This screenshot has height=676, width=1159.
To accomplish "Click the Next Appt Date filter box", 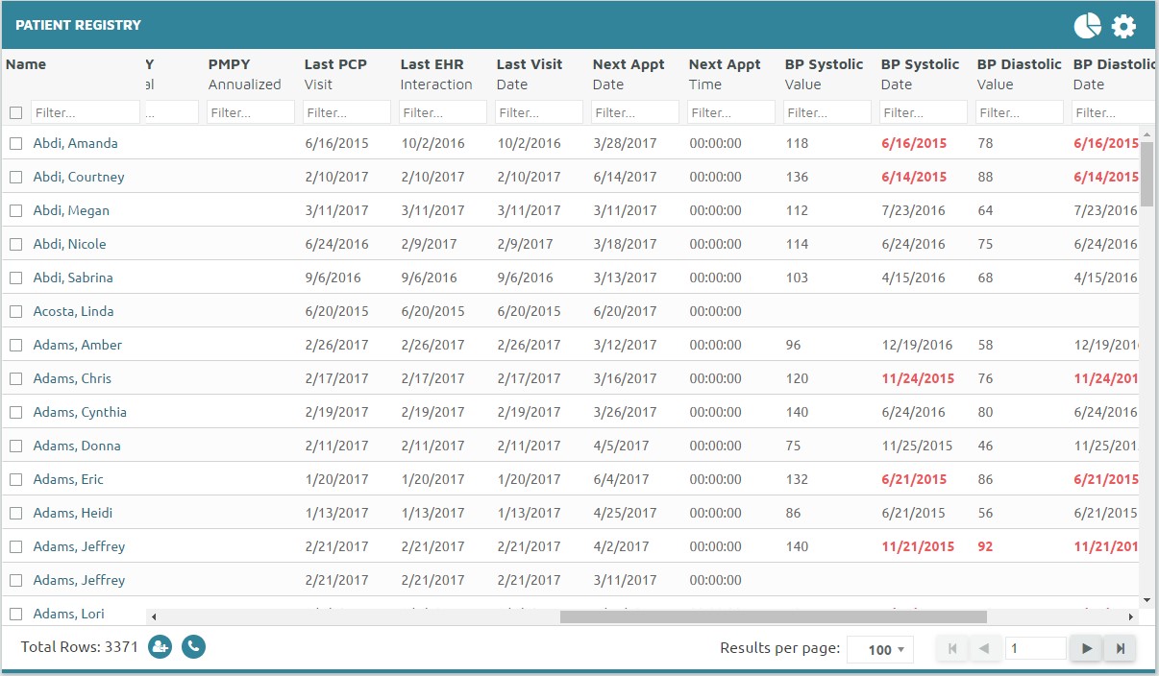I will (634, 112).
